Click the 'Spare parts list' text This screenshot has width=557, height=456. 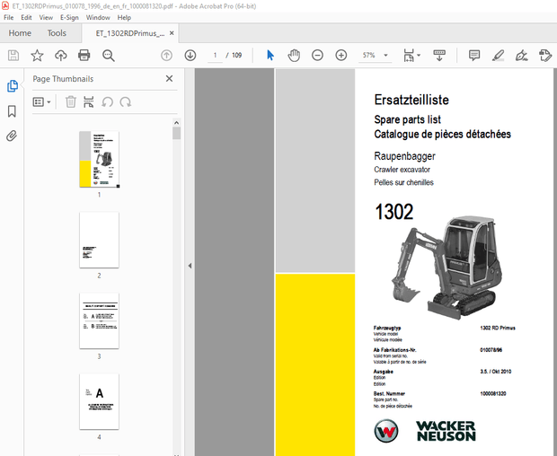[408, 119]
